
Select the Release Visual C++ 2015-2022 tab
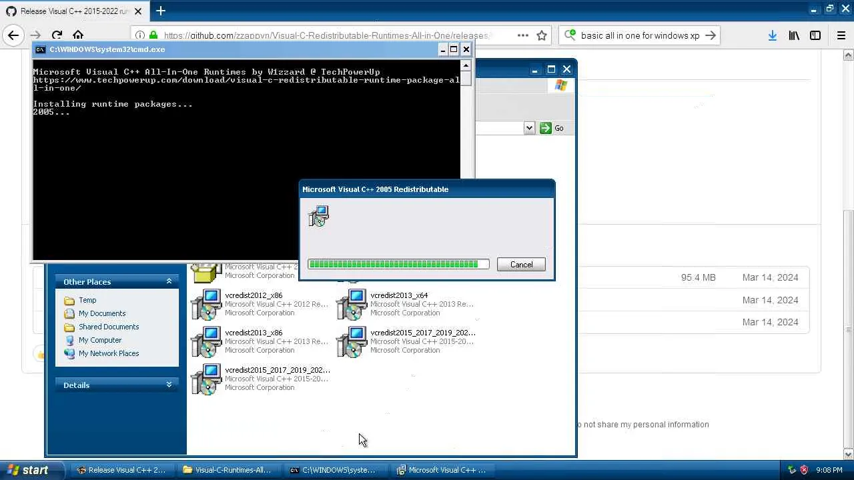[x=73, y=11]
